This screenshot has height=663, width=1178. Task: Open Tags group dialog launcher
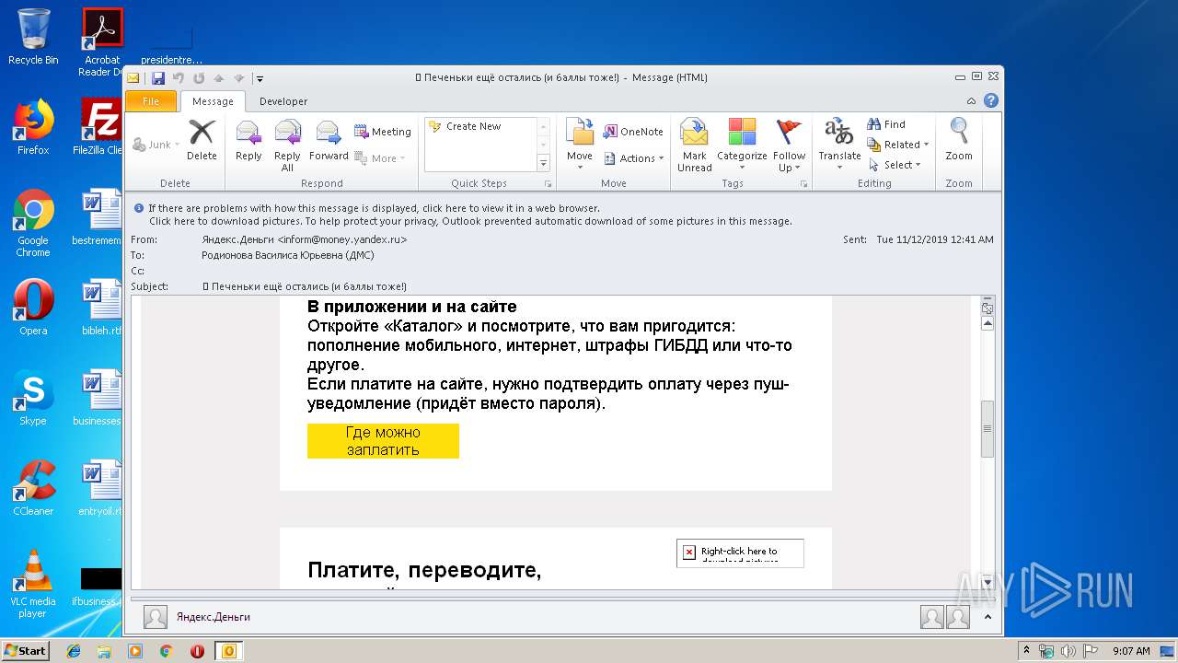[x=803, y=184]
